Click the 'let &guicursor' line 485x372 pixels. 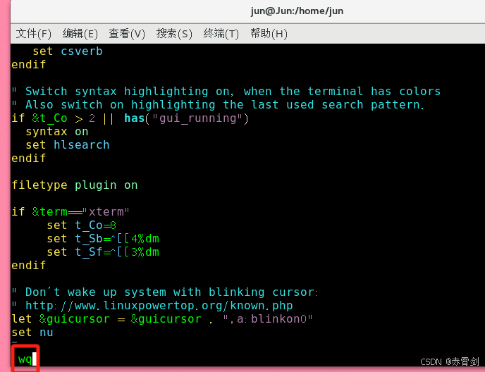coord(162,319)
